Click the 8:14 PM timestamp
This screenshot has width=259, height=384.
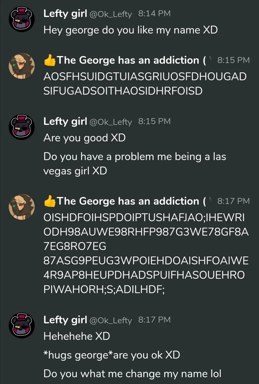[x=154, y=14]
